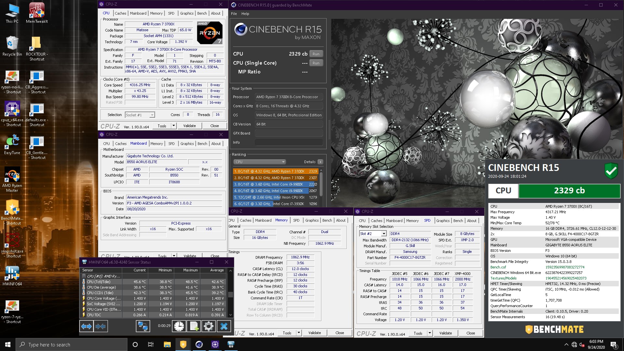Open Task View on taskbar
This screenshot has height=351, width=624.
tap(151, 344)
